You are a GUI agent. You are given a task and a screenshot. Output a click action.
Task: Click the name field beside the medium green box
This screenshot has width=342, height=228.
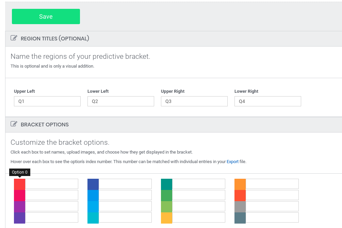pyautogui.click(x=199, y=195)
